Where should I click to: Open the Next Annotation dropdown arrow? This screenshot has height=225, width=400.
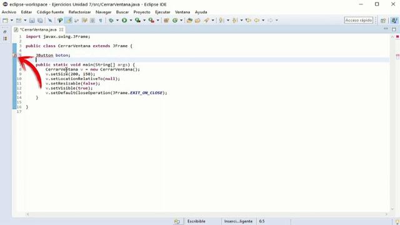228,21
